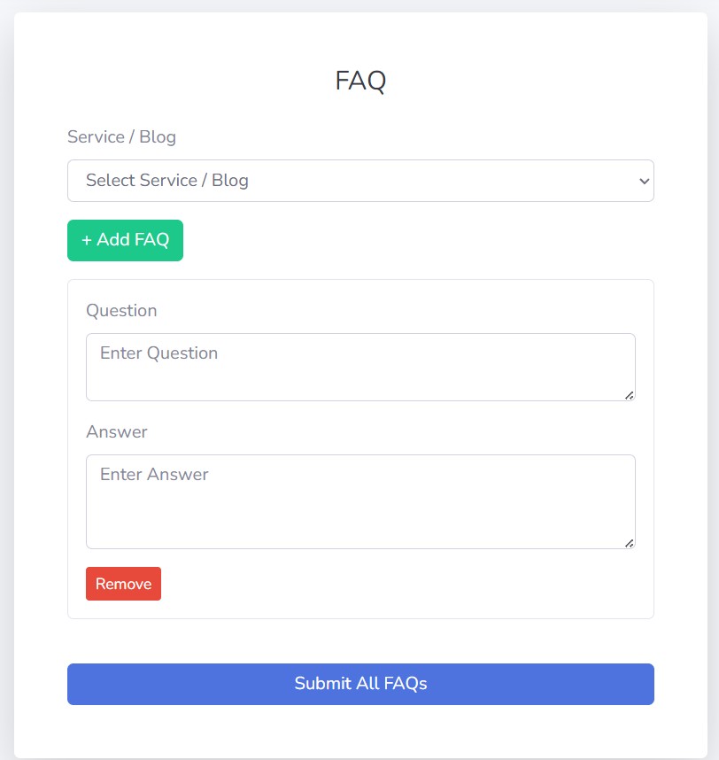This screenshot has height=760, width=719.
Task: Click the Service / Blog label
Action: pyautogui.click(x=121, y=137)
